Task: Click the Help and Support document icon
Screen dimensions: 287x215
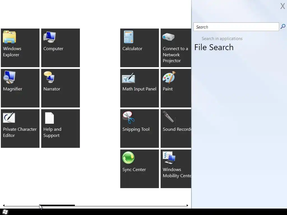Action: tap(49, 118)
